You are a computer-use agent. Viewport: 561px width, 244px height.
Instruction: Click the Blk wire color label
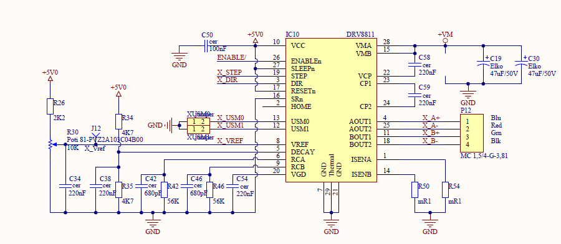tap(496, 141)
